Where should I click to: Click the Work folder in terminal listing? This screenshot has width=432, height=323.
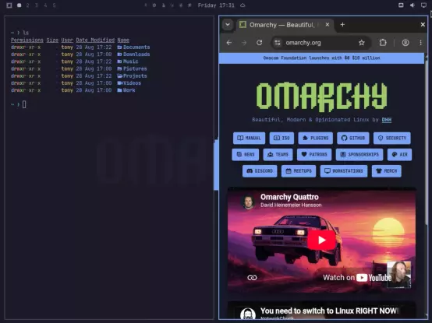(x=126, y=90)
